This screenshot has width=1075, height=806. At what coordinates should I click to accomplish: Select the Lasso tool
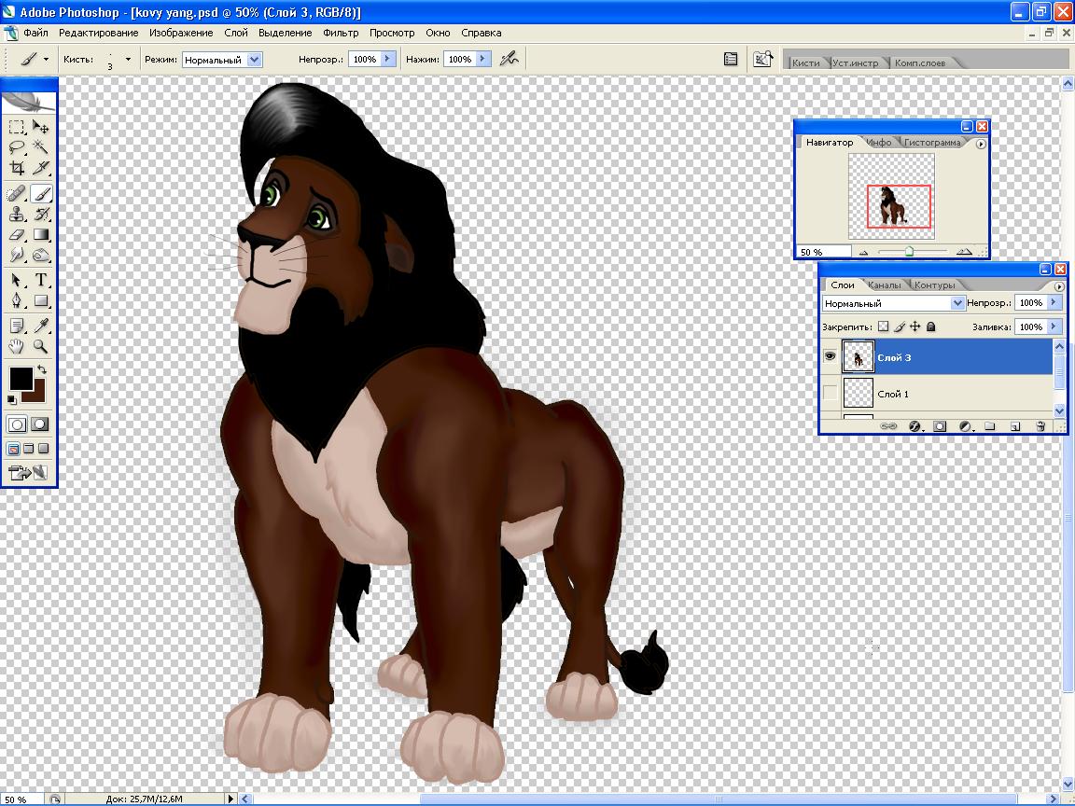click(17, 147)
